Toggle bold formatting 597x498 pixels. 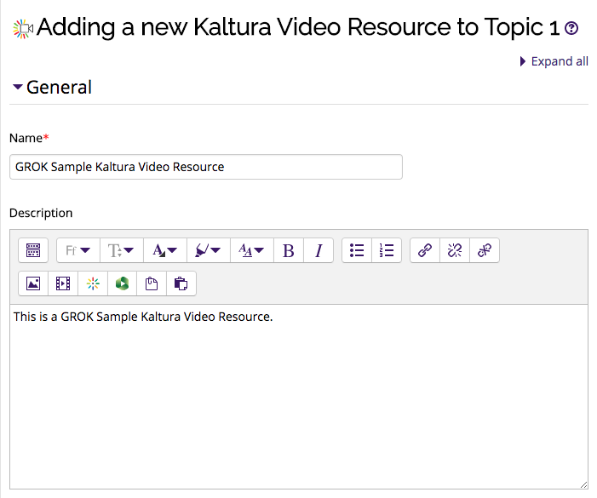click(x=289, y=250)
